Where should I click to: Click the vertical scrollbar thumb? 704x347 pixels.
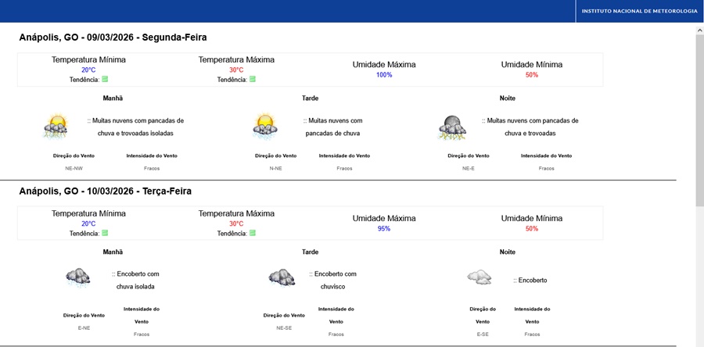(699, 117)
